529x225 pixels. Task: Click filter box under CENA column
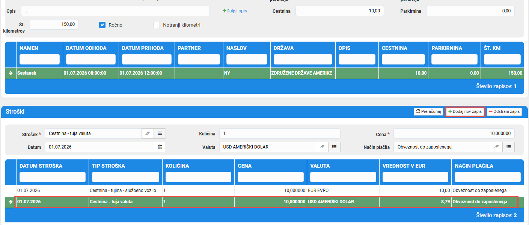tap(271, 177)
